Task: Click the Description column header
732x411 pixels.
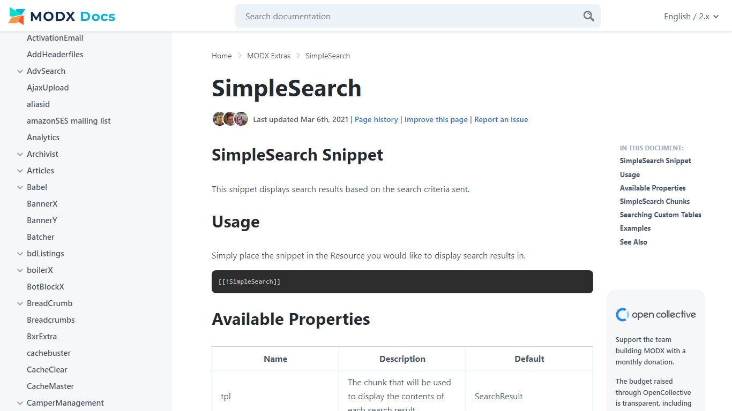Action: click(x=402, y=359)
